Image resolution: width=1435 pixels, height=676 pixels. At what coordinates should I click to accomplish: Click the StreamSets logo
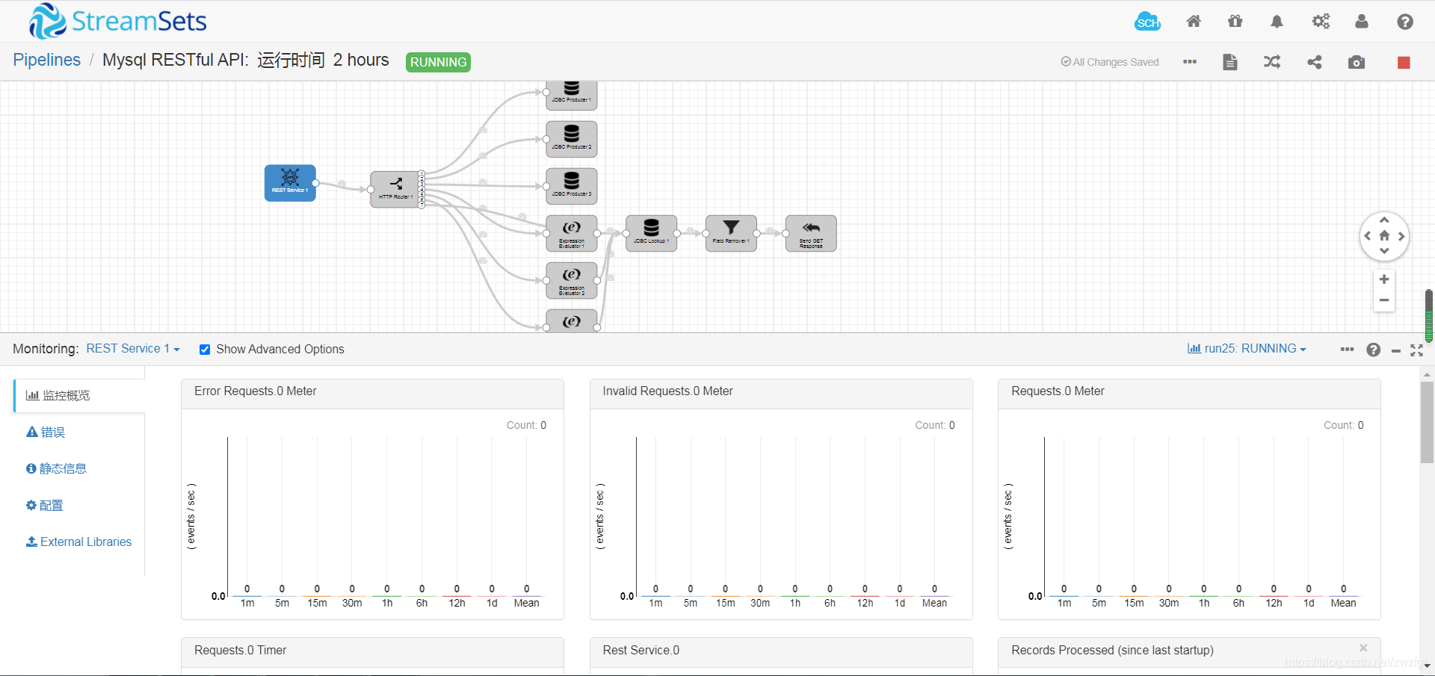(x=117, y=21)
